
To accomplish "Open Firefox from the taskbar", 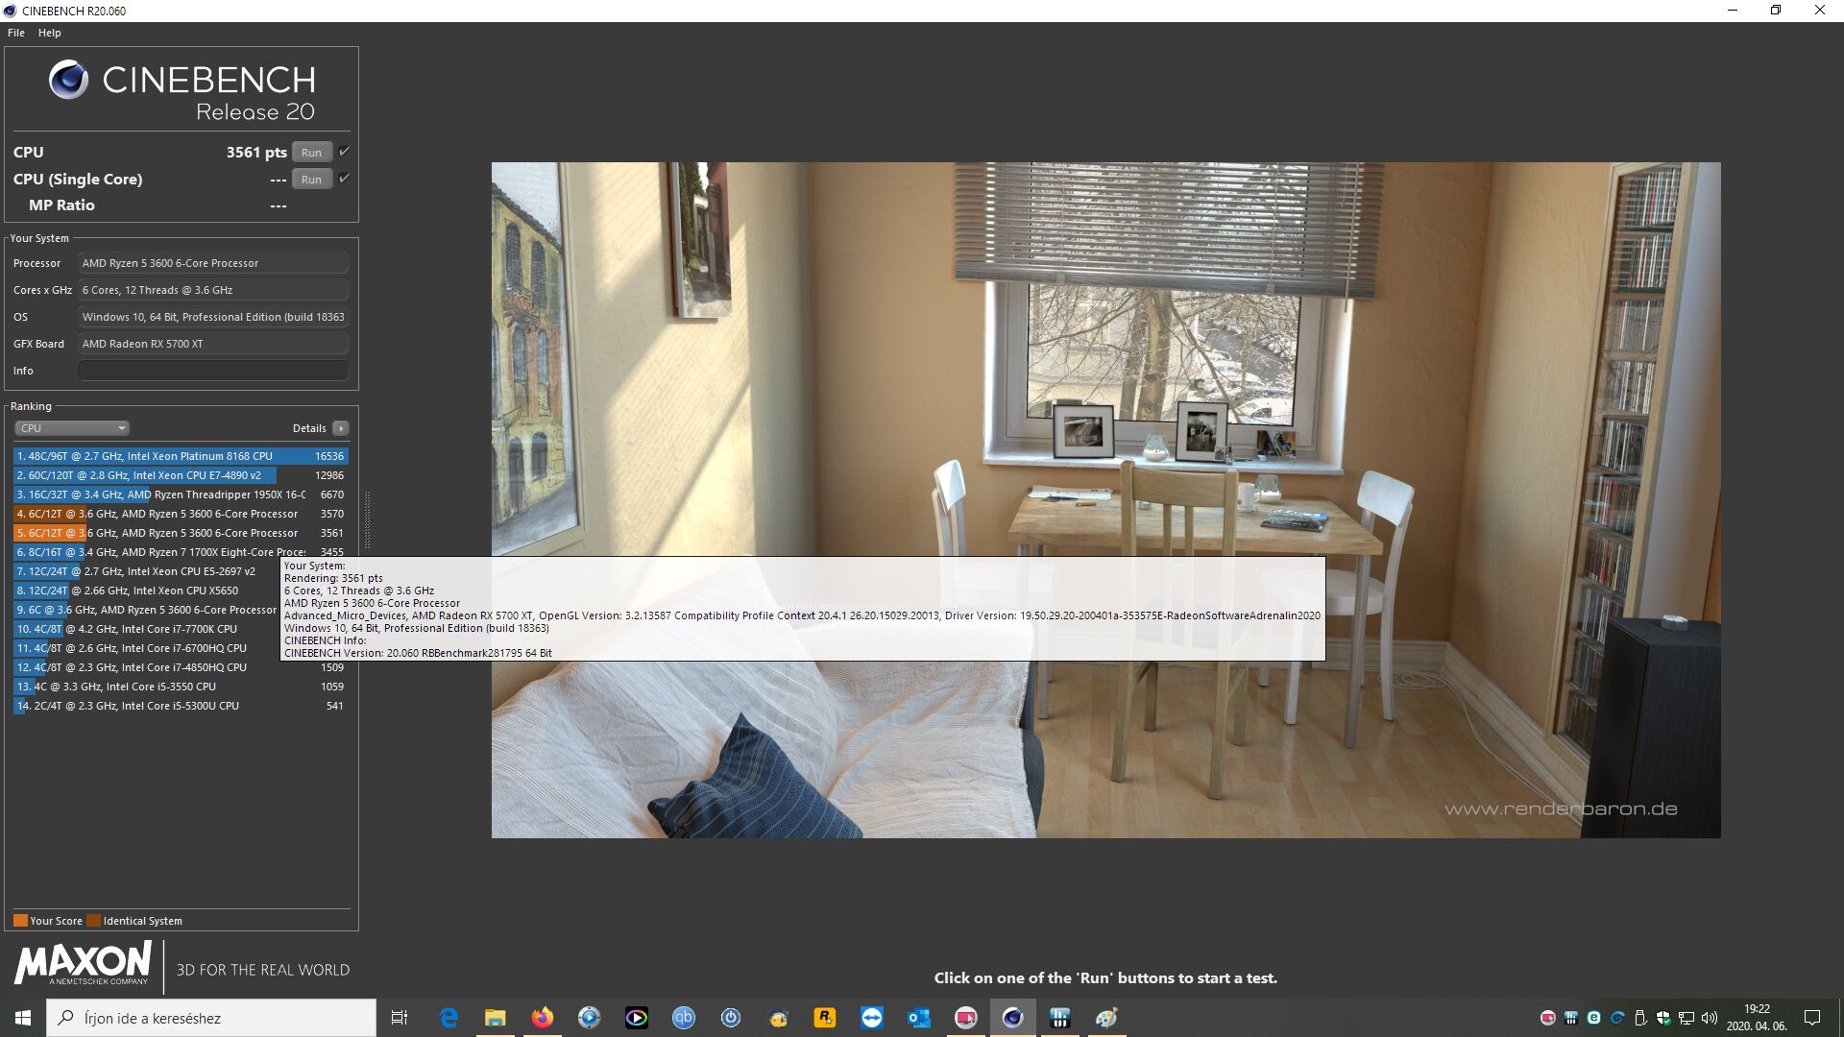I will (x=543, y=1018).
